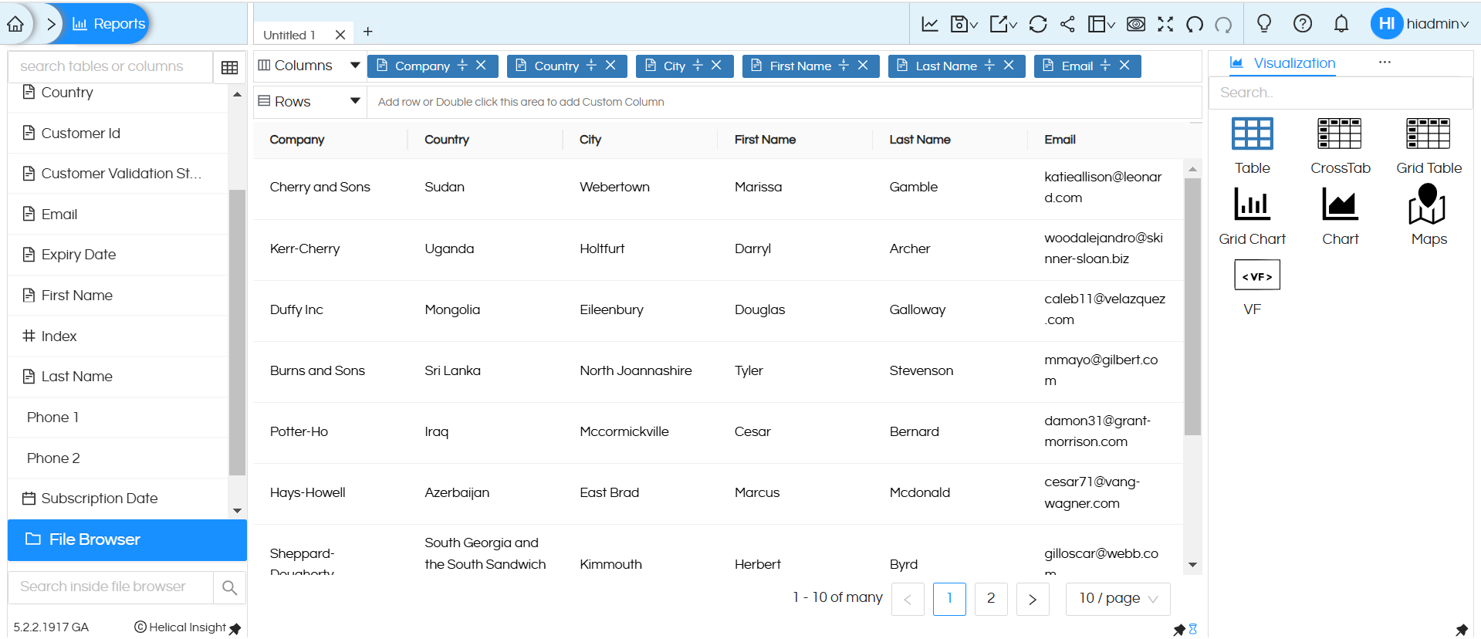This screenshot has width=1481, height=639.
Task: Select the Subscription Date column item
Action: (118, 499)
